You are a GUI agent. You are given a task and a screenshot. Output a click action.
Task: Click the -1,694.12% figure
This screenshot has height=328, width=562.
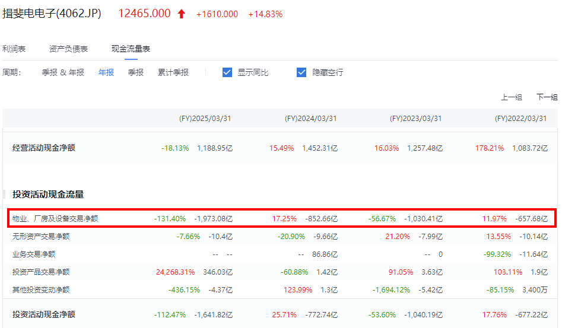(x=392, y=290)
